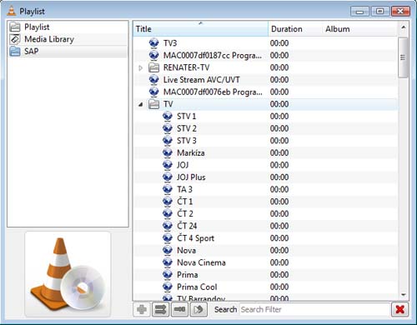Toggle loop/repeat mode button
Image resolution: width=417 pixels, height=325 pixels.
click(x=179, y=309)
